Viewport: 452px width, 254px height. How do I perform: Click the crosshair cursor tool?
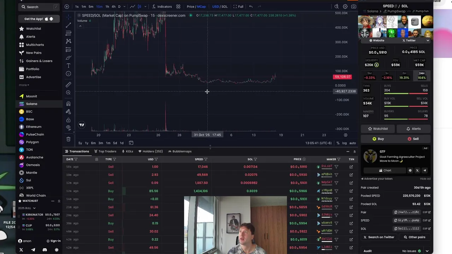click(69, 17)
